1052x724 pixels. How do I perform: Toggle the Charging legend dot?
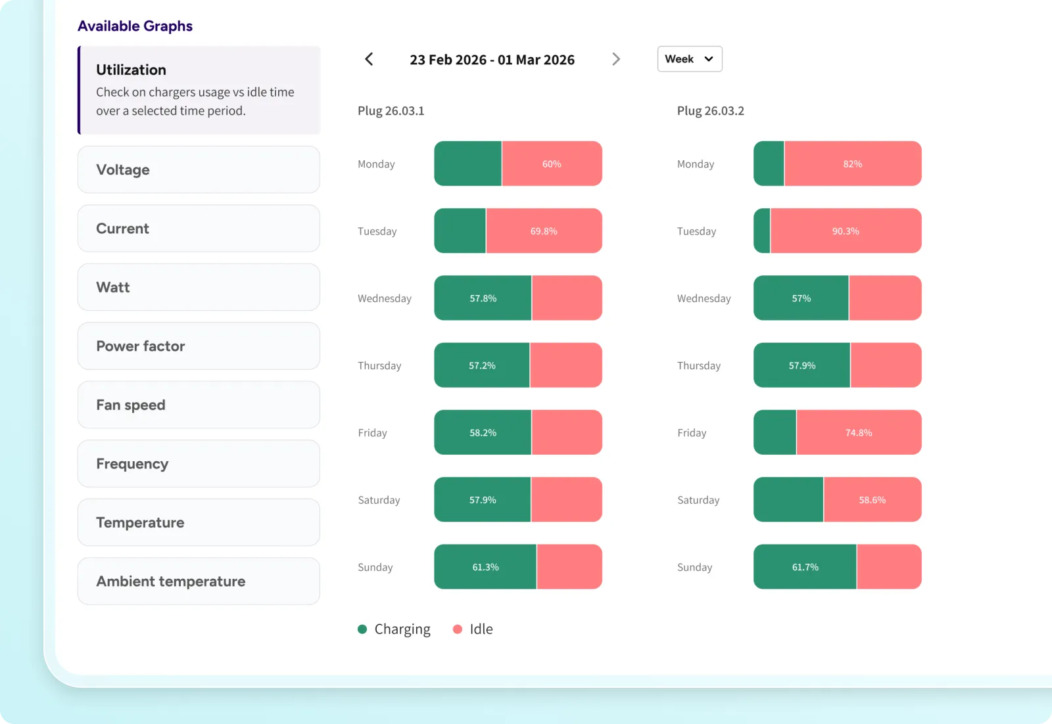[x=362, y=629]
